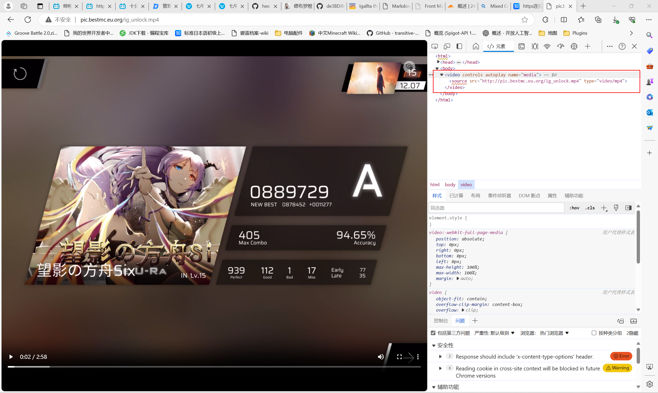
Task: Open the DevTools console panel icon
Action: 521,46
